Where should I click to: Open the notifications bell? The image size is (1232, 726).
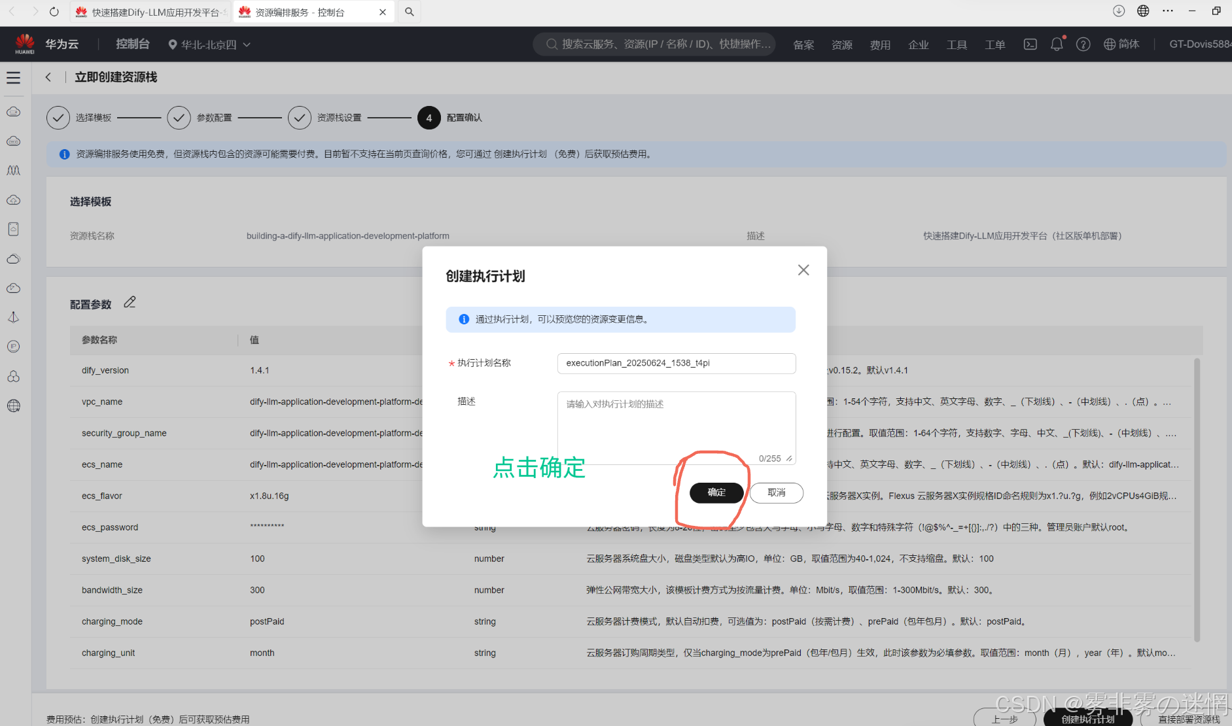point(1057,44)
